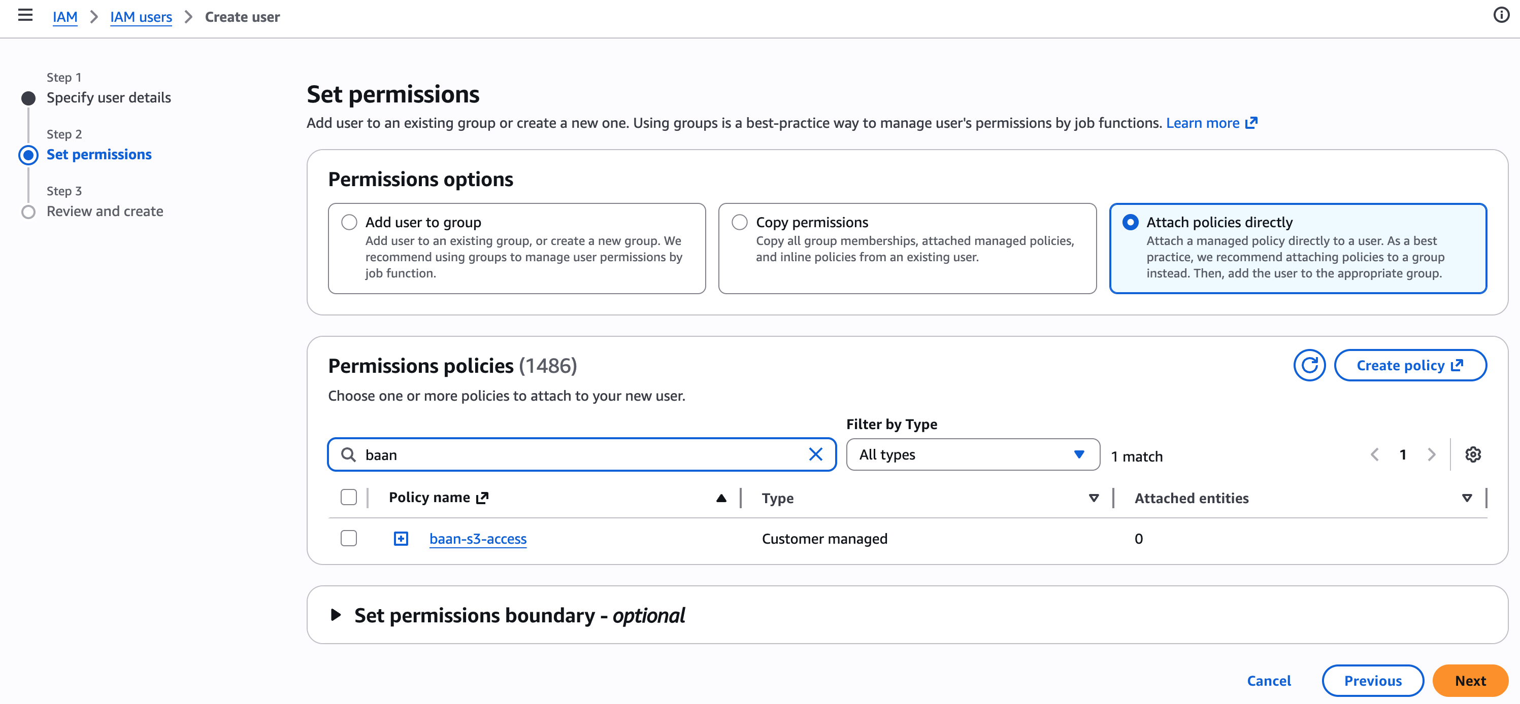The width and height of the screenshot is (1520, 704).
Task: Sort by Policy name ascending arrow
Action: click(721, 498)
